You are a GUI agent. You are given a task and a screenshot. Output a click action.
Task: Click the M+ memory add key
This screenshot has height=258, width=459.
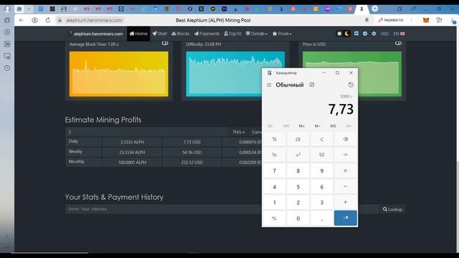[301, 126]
